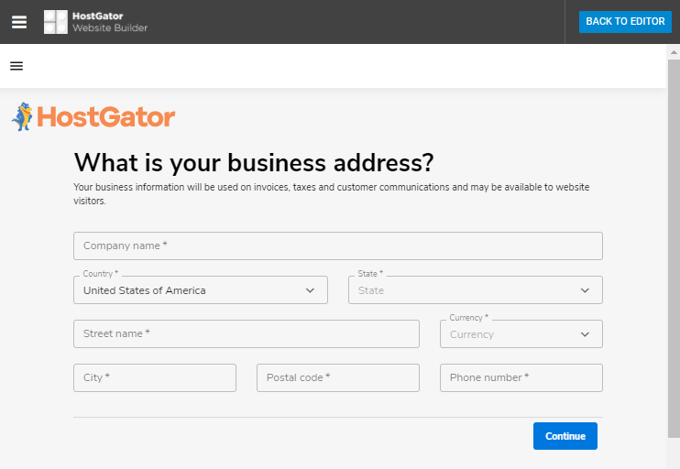Click the BACK TO EDITOR button
The width and height of the screenshot is (680, 469).
(625, 22)
